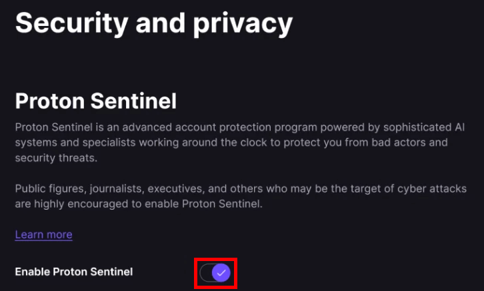Click the "Enable Proton Sentinel" label
Viewport: 484px width, 291px height.
tap(74, 272)
